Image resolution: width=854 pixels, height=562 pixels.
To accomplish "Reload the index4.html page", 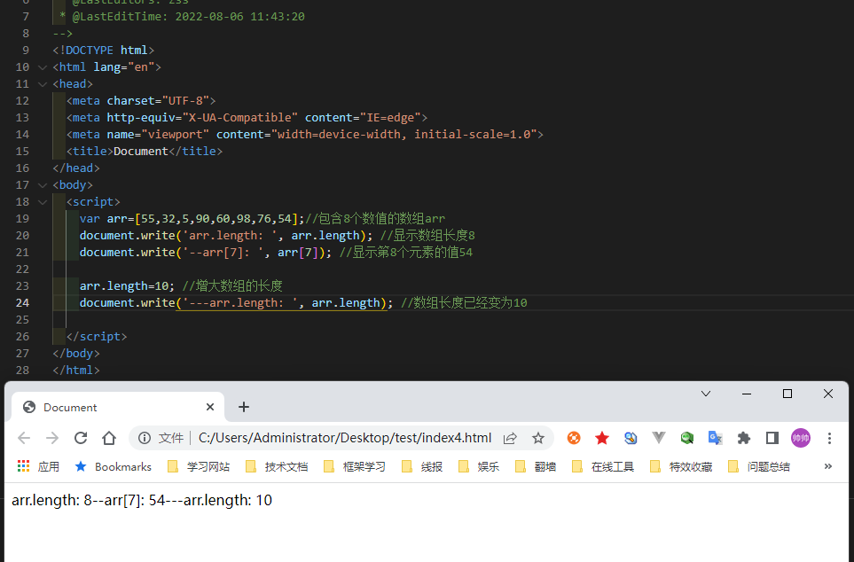I will 81,438.
